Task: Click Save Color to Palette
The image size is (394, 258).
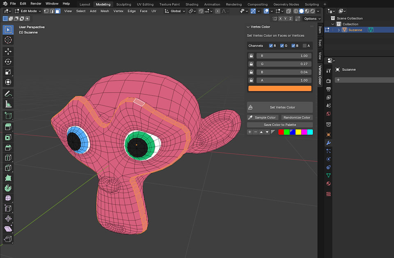Action: [279, 124]
